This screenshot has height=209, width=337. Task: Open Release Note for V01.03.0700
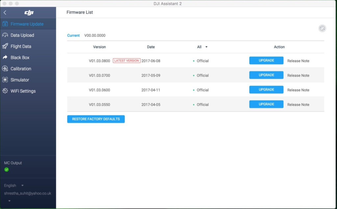pos(298,75)
